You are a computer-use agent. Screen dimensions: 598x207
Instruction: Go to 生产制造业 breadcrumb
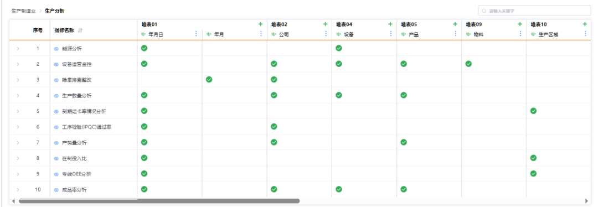click(x=24, y=11)
